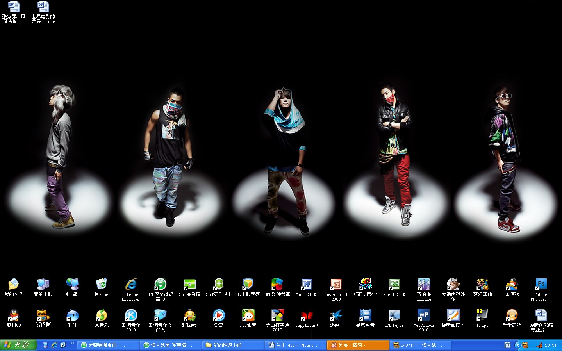Switch to 烽火战国 军事演 taskbar window

click(171, 345)
